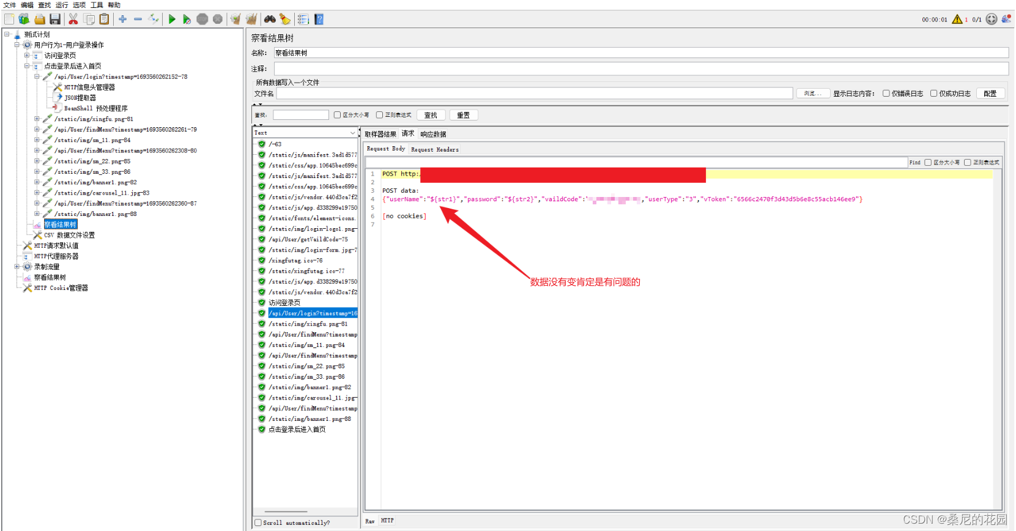Click the Copy toolbar icon
1016x531 pixels.
pyautogui.click(x=89, y=20)
